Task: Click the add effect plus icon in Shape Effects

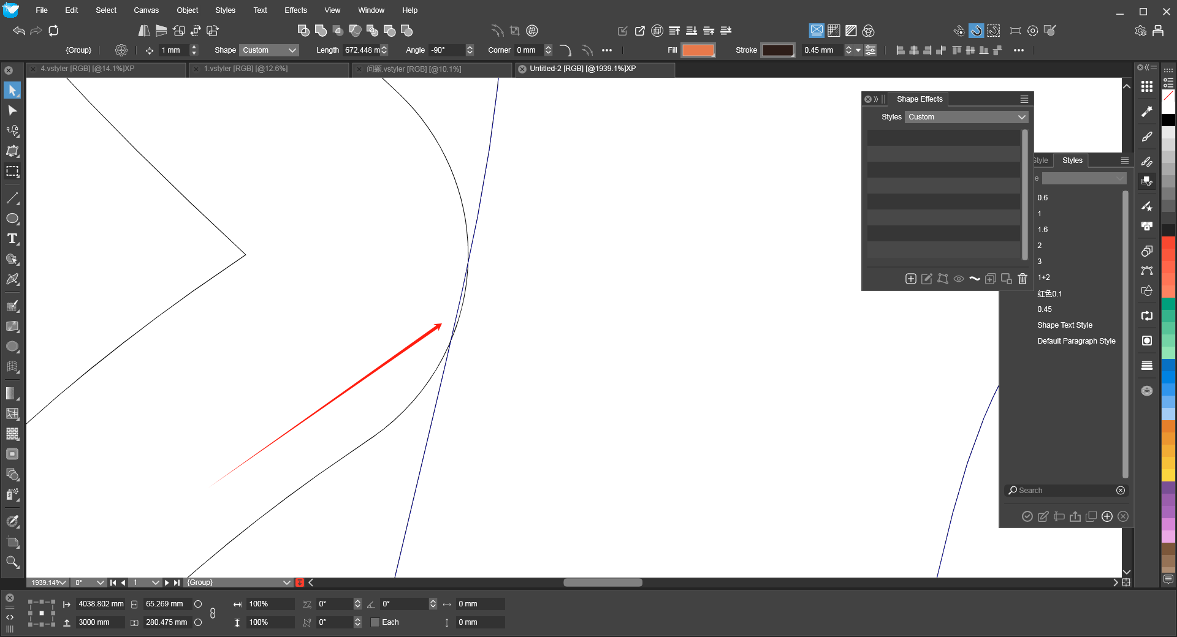Action: pyautogui.click(x=911, y=279)
